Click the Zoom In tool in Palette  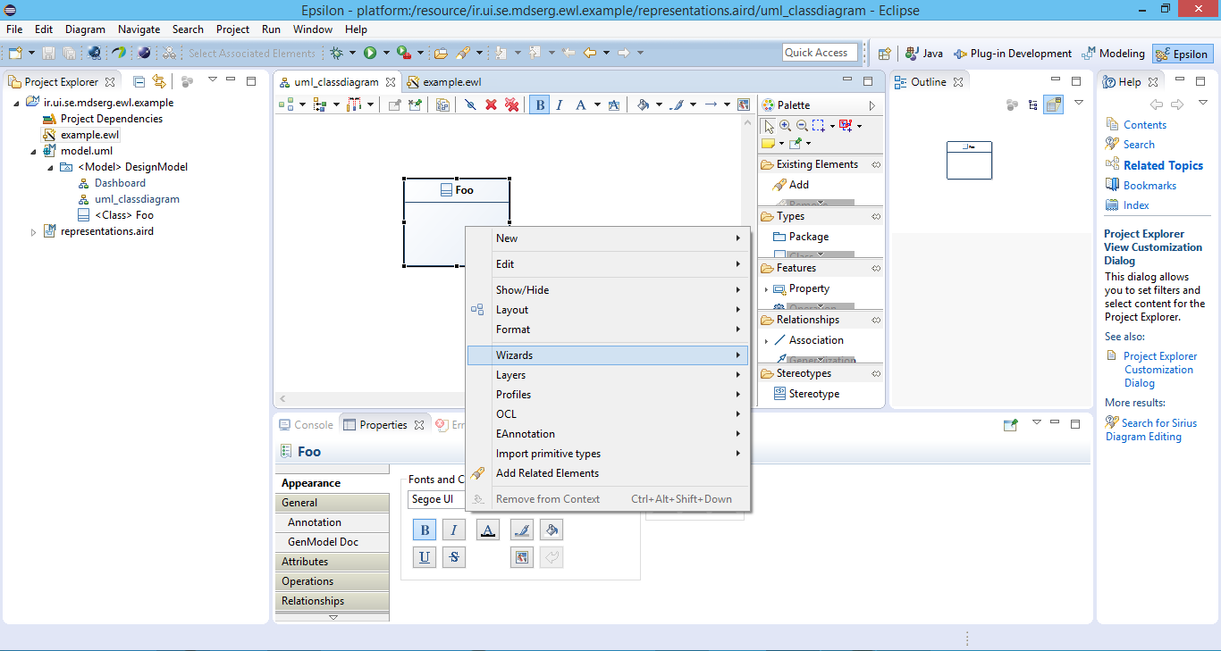point(785,126)
